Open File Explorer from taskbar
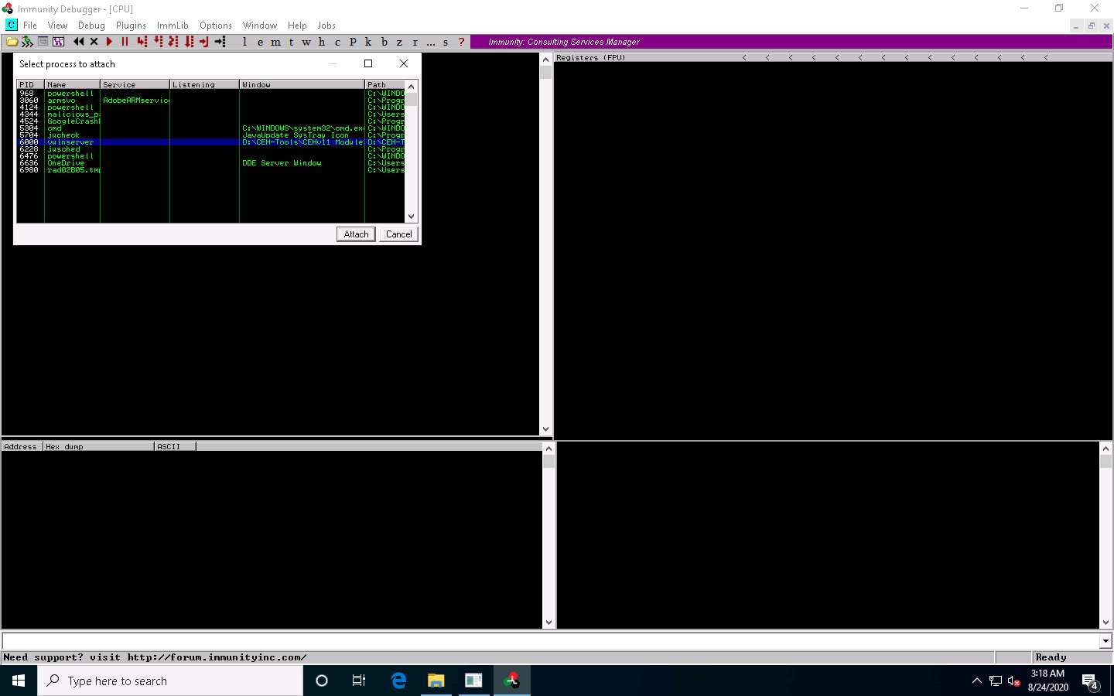The height and width of the screenshot is (696, 1114). click(436, 681)
